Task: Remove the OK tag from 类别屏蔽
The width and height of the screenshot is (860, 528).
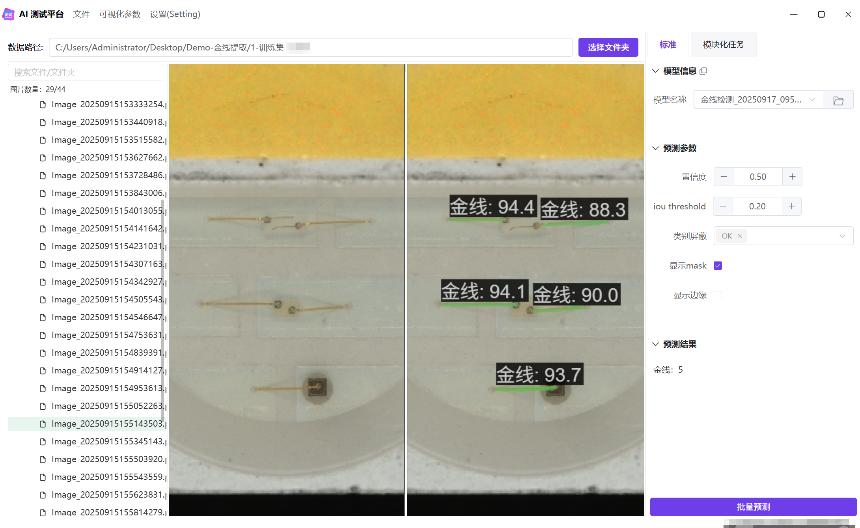Action: [740, 236]
